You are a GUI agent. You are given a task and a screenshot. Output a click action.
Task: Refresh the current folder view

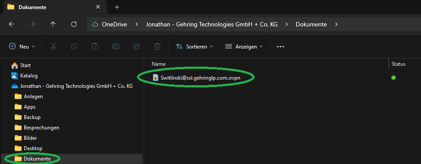pyautogui.click(x=74, y=24)
